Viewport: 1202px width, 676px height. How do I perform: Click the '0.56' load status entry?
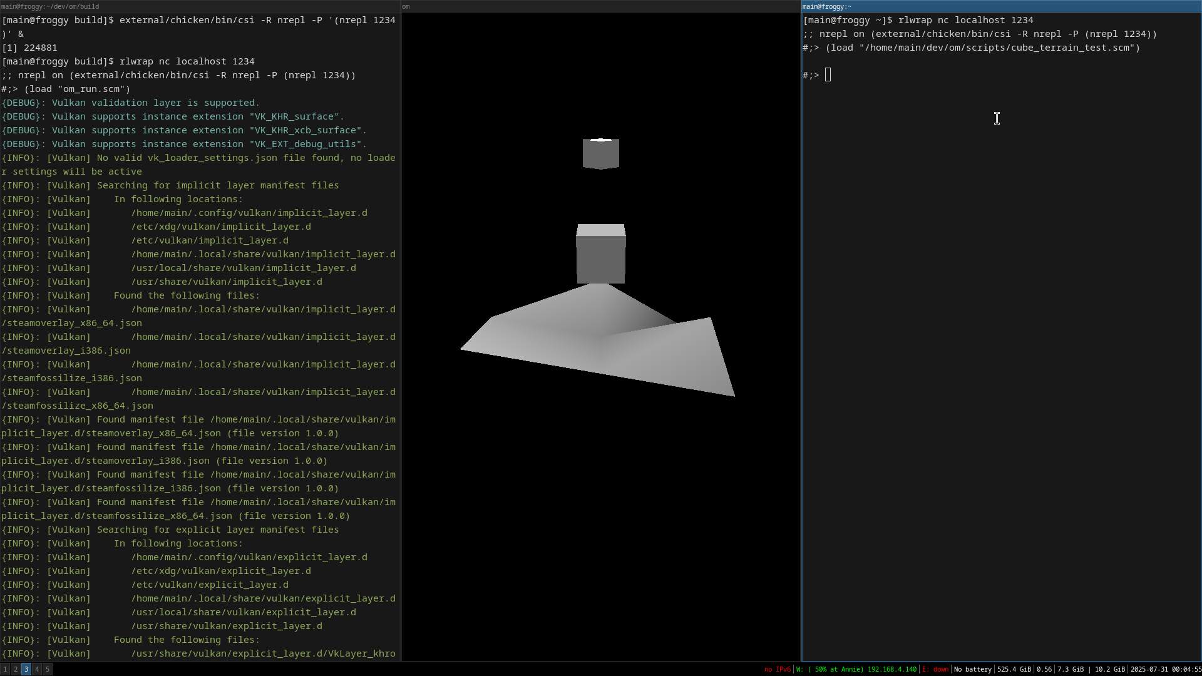[x=1044, y=670]
